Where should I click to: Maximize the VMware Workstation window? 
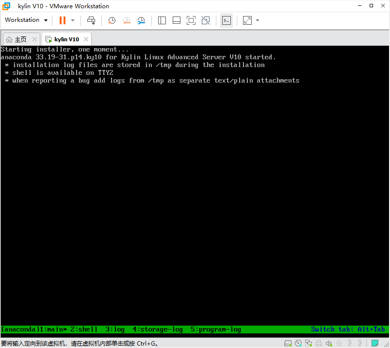(372, 6)
